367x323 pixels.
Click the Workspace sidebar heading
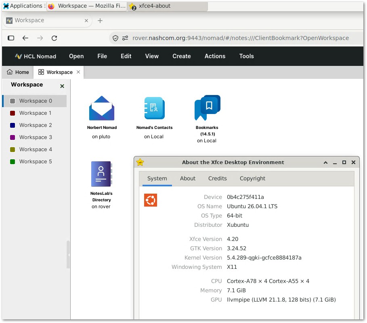pyautogui.click(x=27, y=84)
